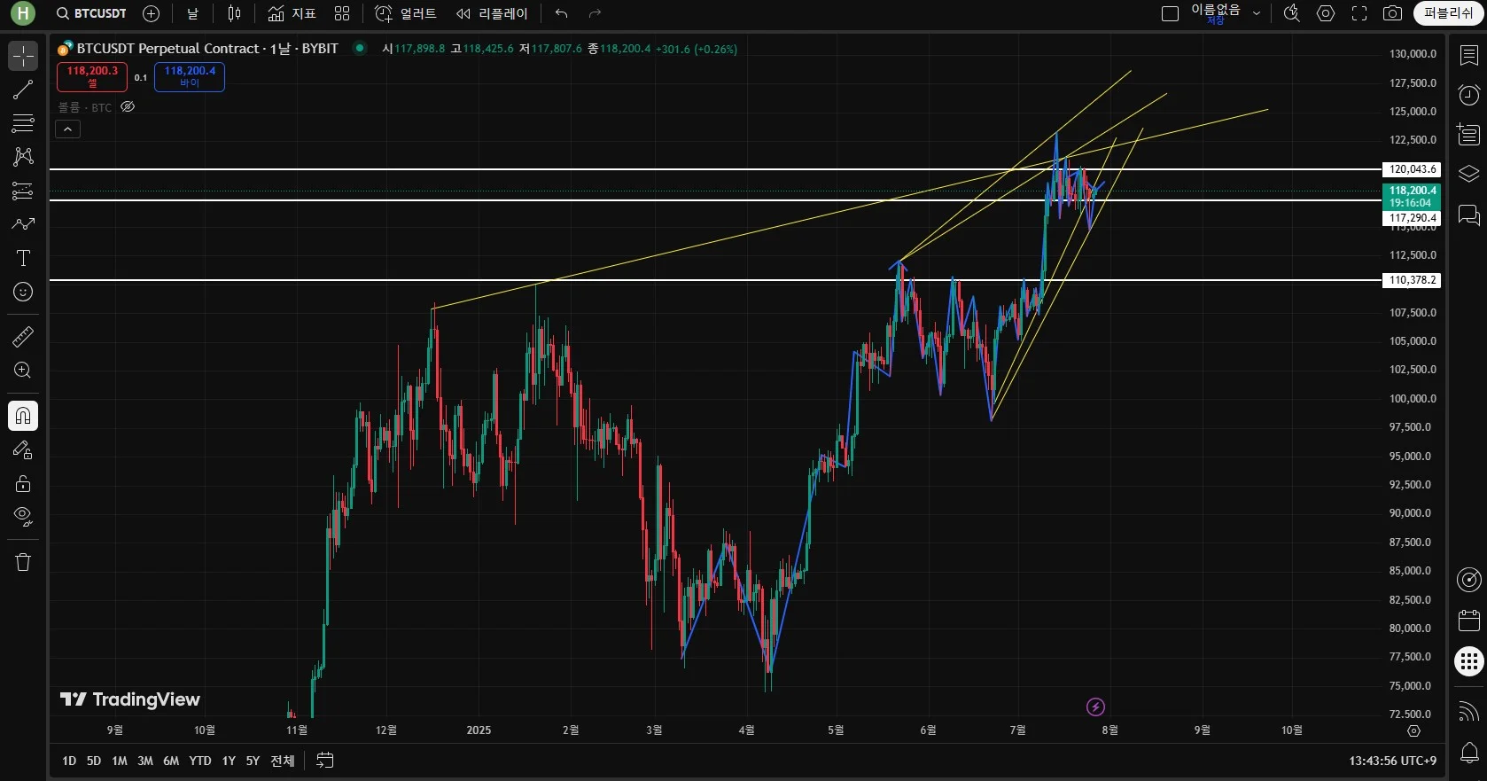This screenshot has height=781, width=1487.
Task: Open the 지표 indicators dialog
Action: click(x=292, y=13)
